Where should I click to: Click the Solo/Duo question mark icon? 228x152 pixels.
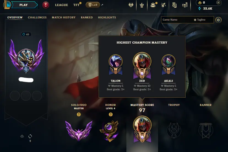(x=79, y=114)
